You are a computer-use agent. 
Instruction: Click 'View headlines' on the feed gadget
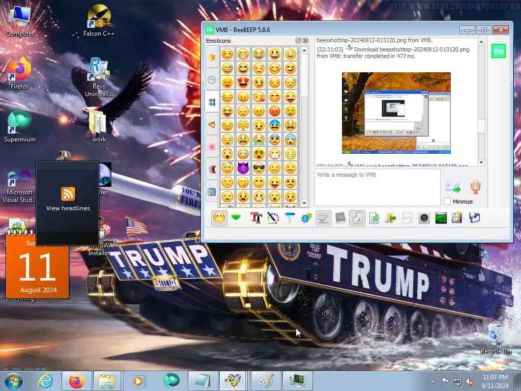coord(68,208)
